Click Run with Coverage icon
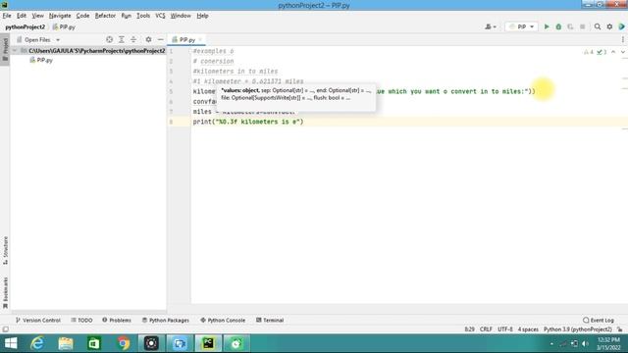The width and height of the screenshot is (628, 353). pos(570,26)
